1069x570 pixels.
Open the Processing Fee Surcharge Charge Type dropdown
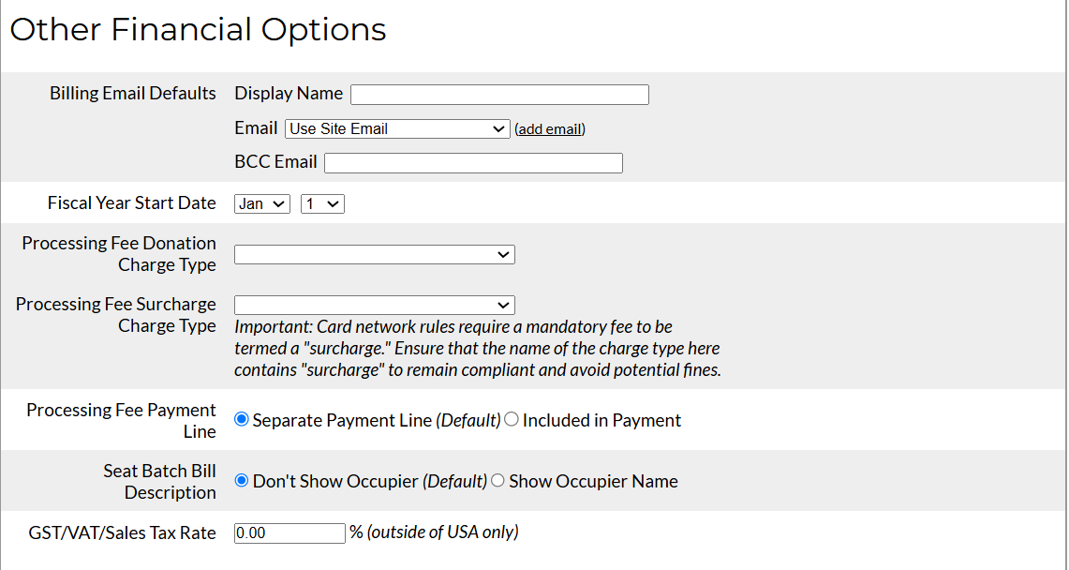pos(374,305)
